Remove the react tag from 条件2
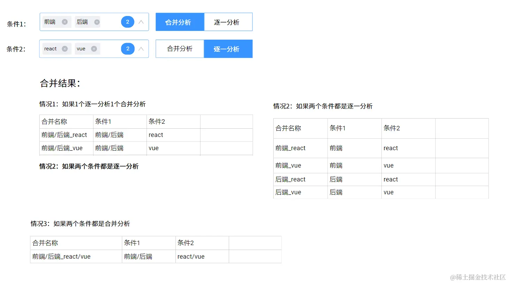 point(65,49)
